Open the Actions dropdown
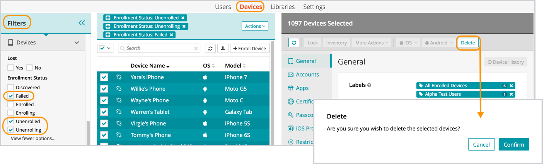 255,26
